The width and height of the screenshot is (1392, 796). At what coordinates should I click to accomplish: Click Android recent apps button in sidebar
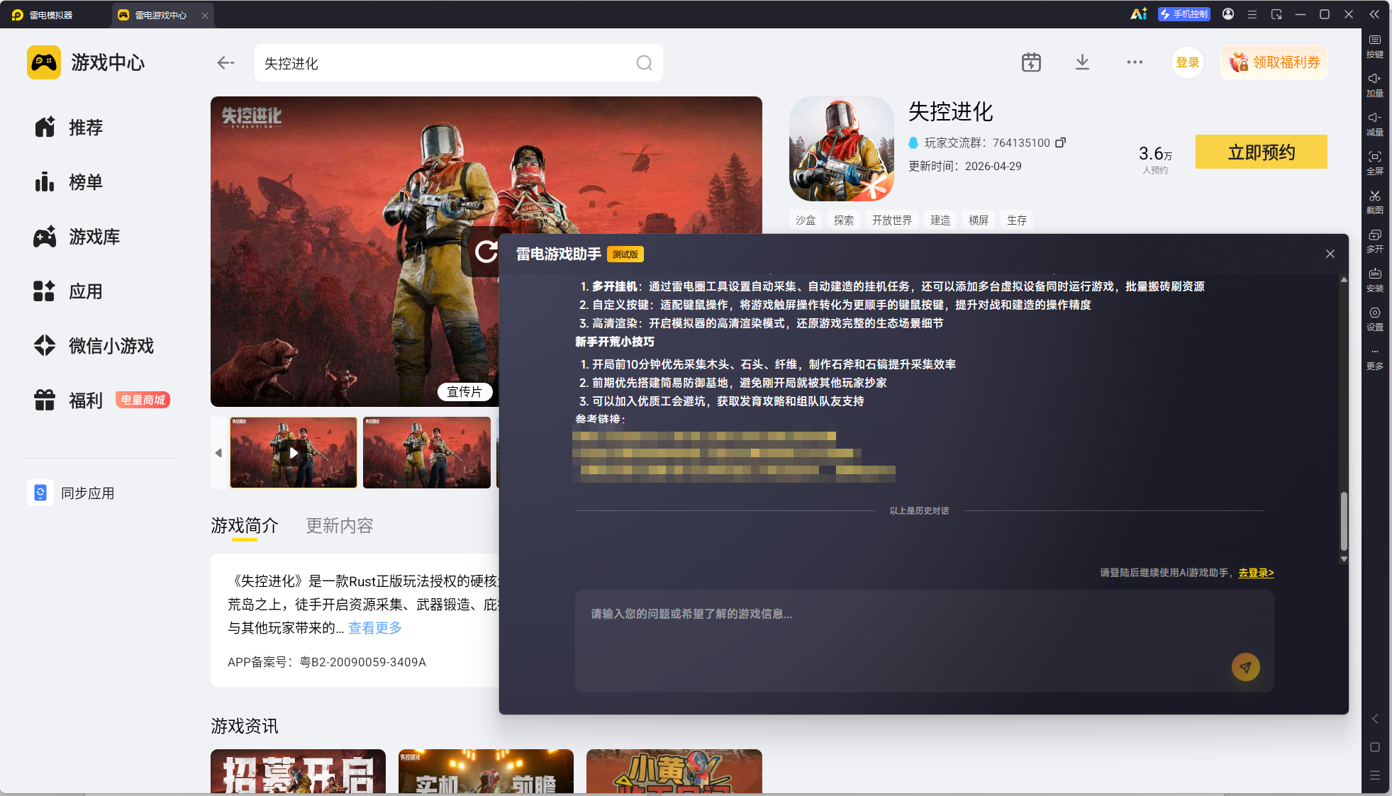click(x=1375, y=775)
